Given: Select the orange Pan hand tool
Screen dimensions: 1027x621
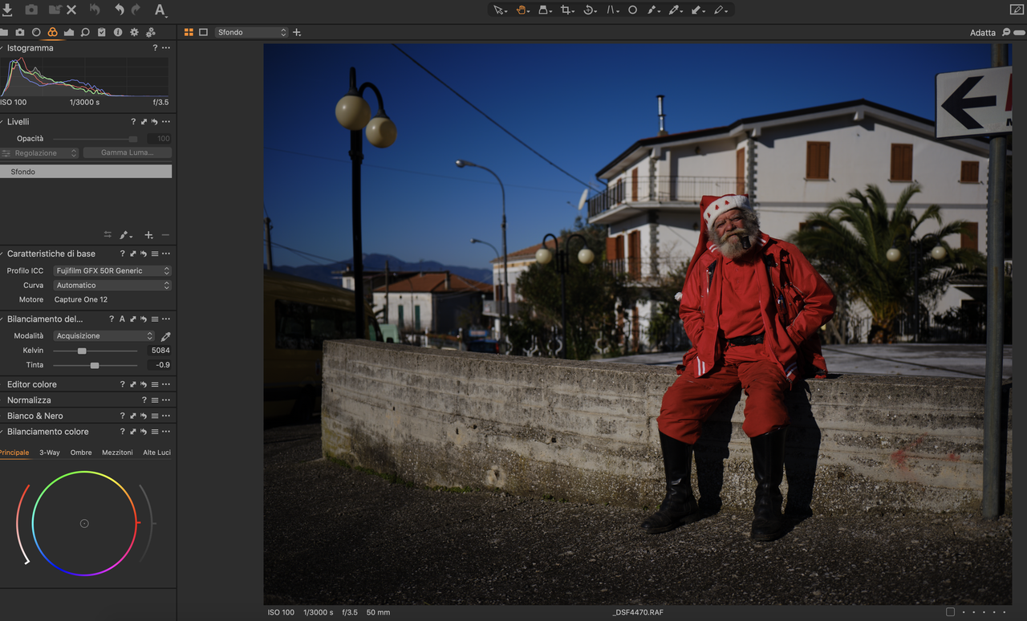Looking at the screenshot, I should 522,10.
